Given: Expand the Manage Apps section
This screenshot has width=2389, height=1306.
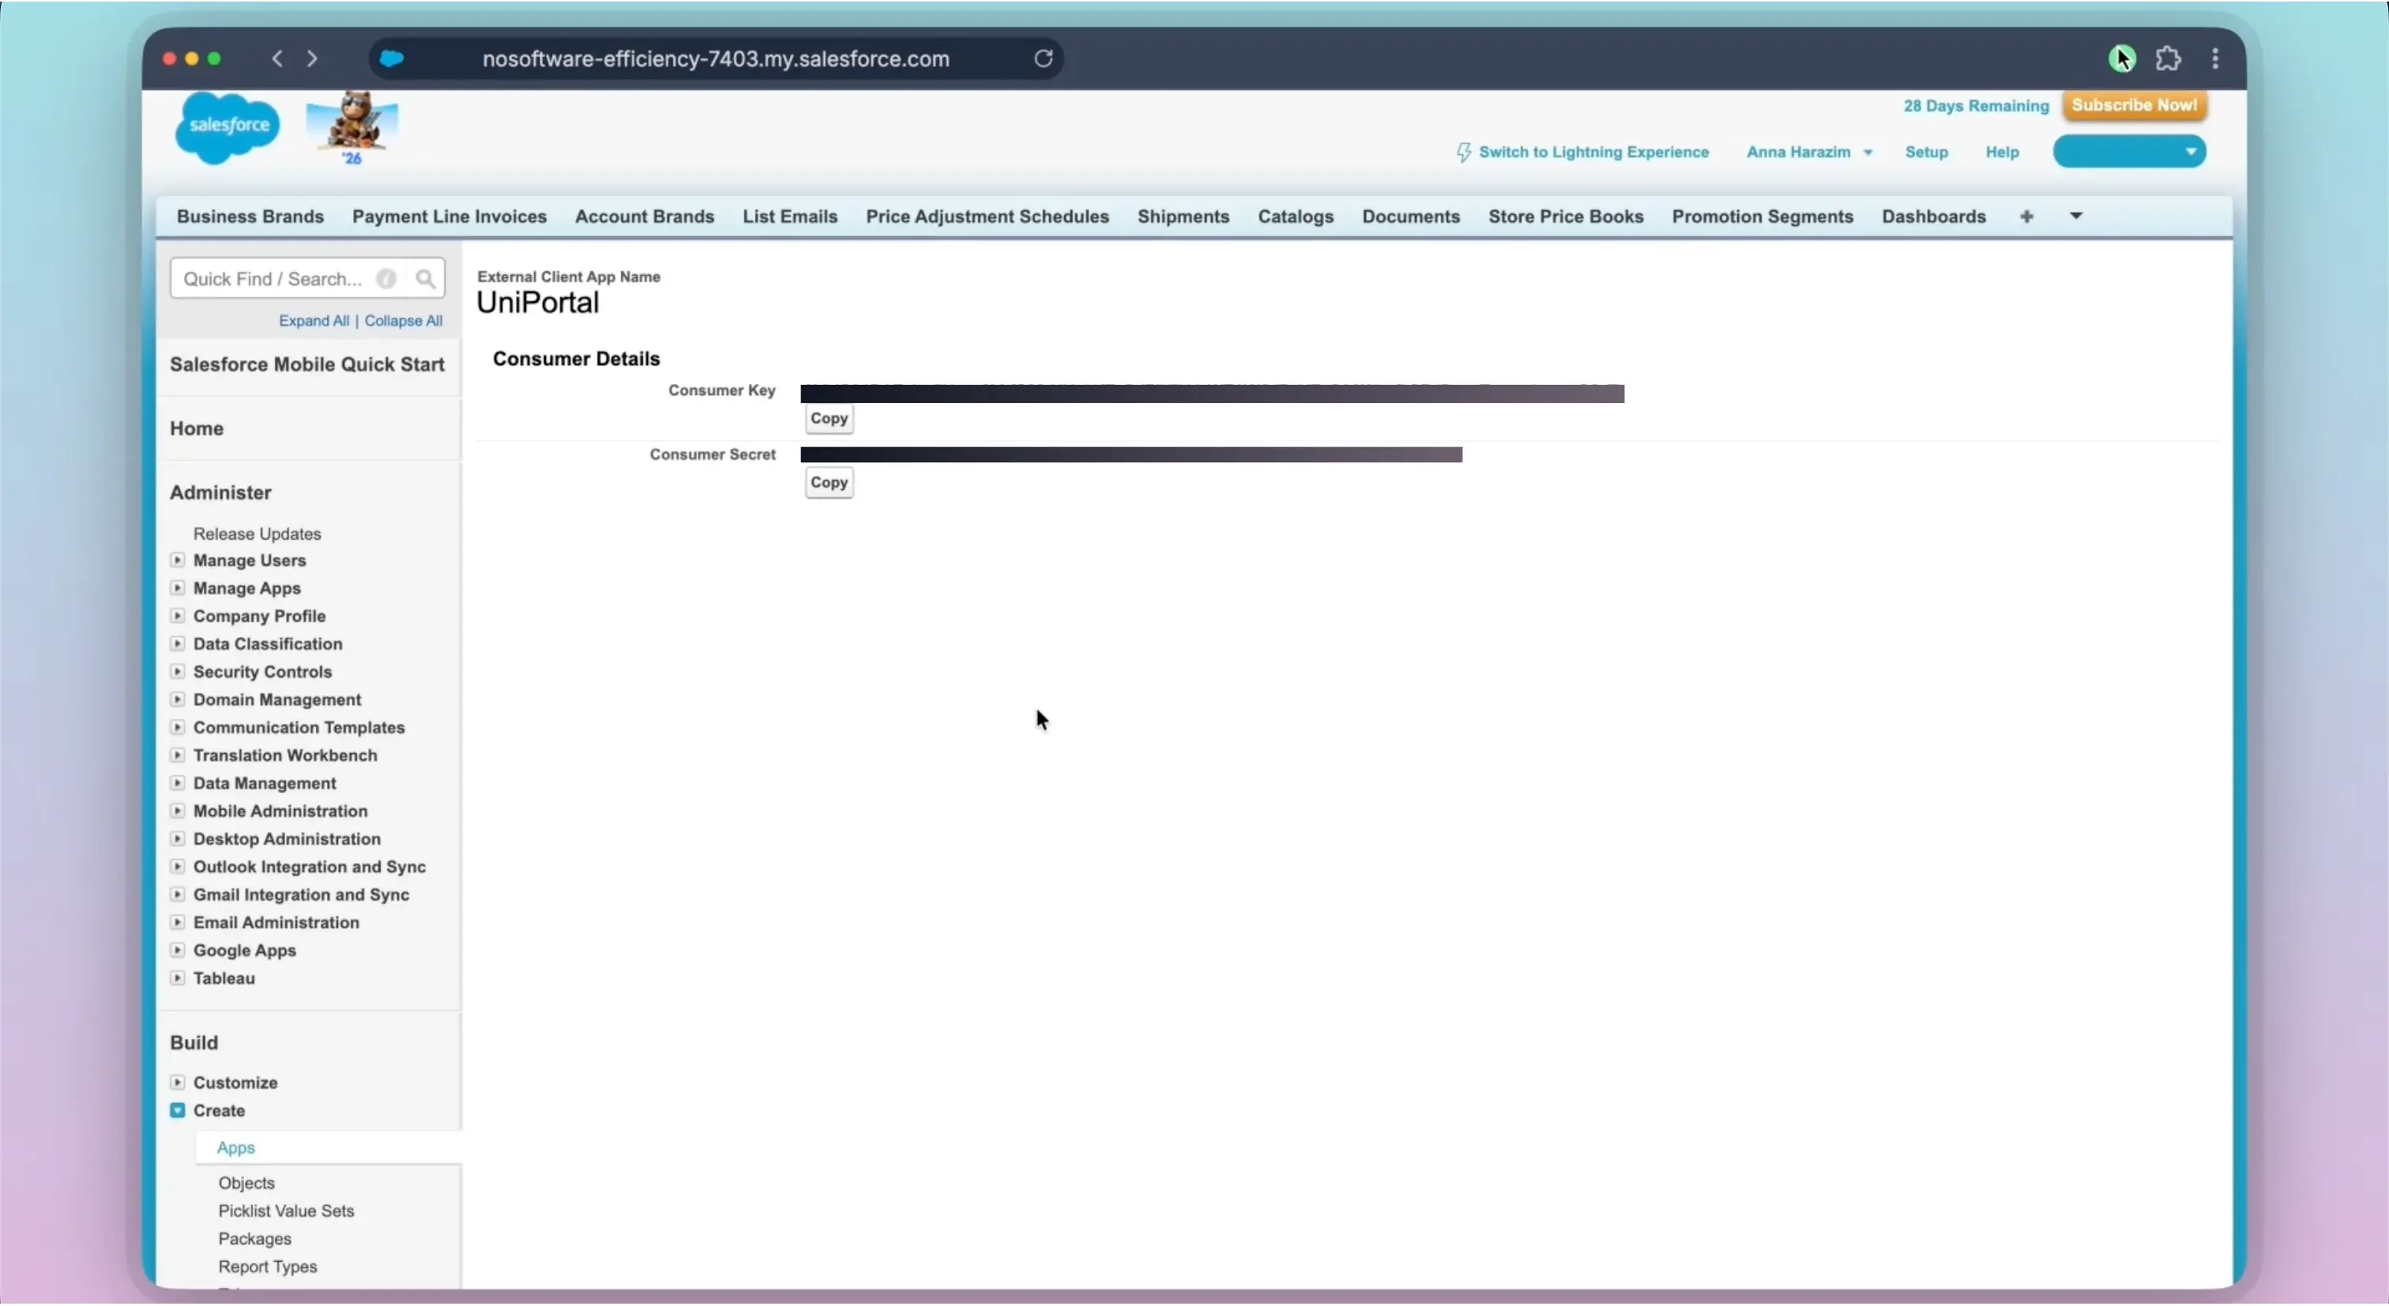Looking at the screenshot, I should [x=177, y=588].
